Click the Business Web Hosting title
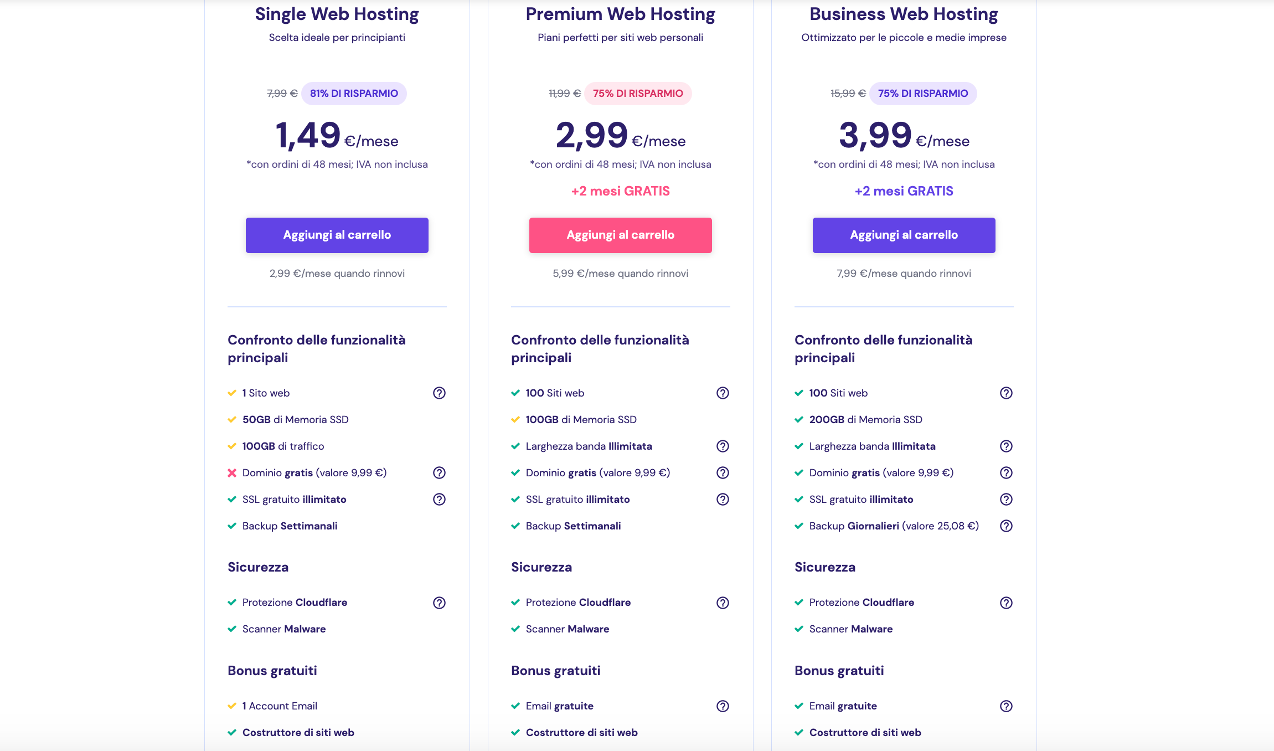The height and width of the screenshot is (751, 1274). 904,14
